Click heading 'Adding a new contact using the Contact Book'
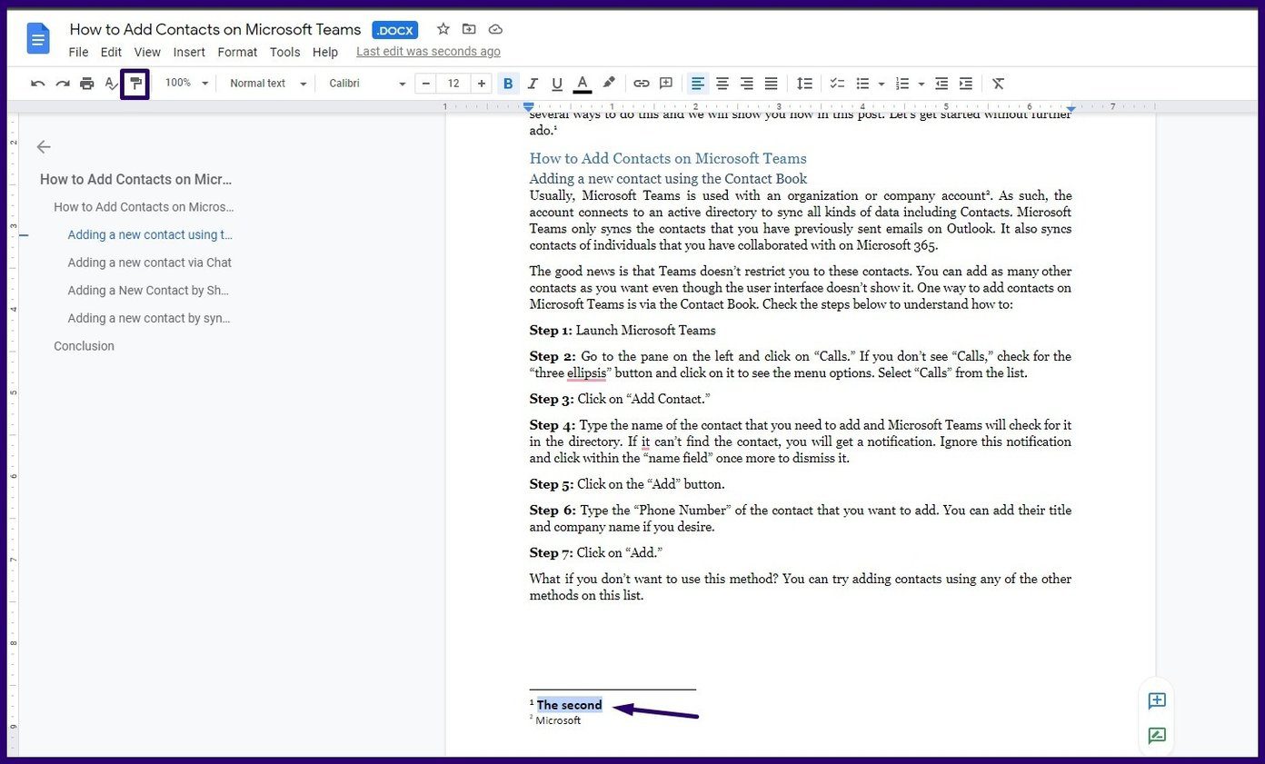The height and width of the screenshot is (764, 1265). (x=668, y=179)
